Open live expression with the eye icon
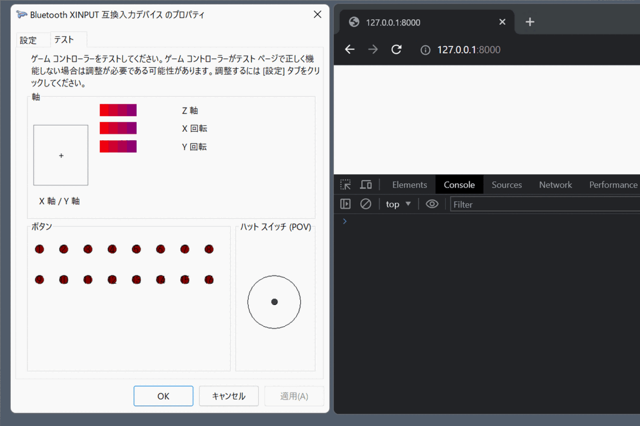The width and height of the screenshot is (640, 426). (x=432, y=204)
